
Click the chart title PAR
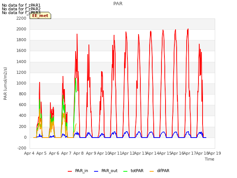118,4
